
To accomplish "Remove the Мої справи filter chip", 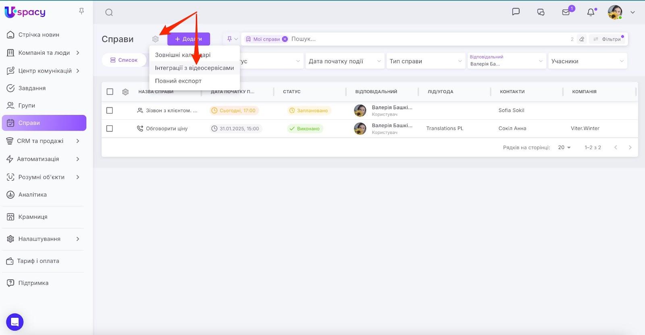I will pos(285,39).
